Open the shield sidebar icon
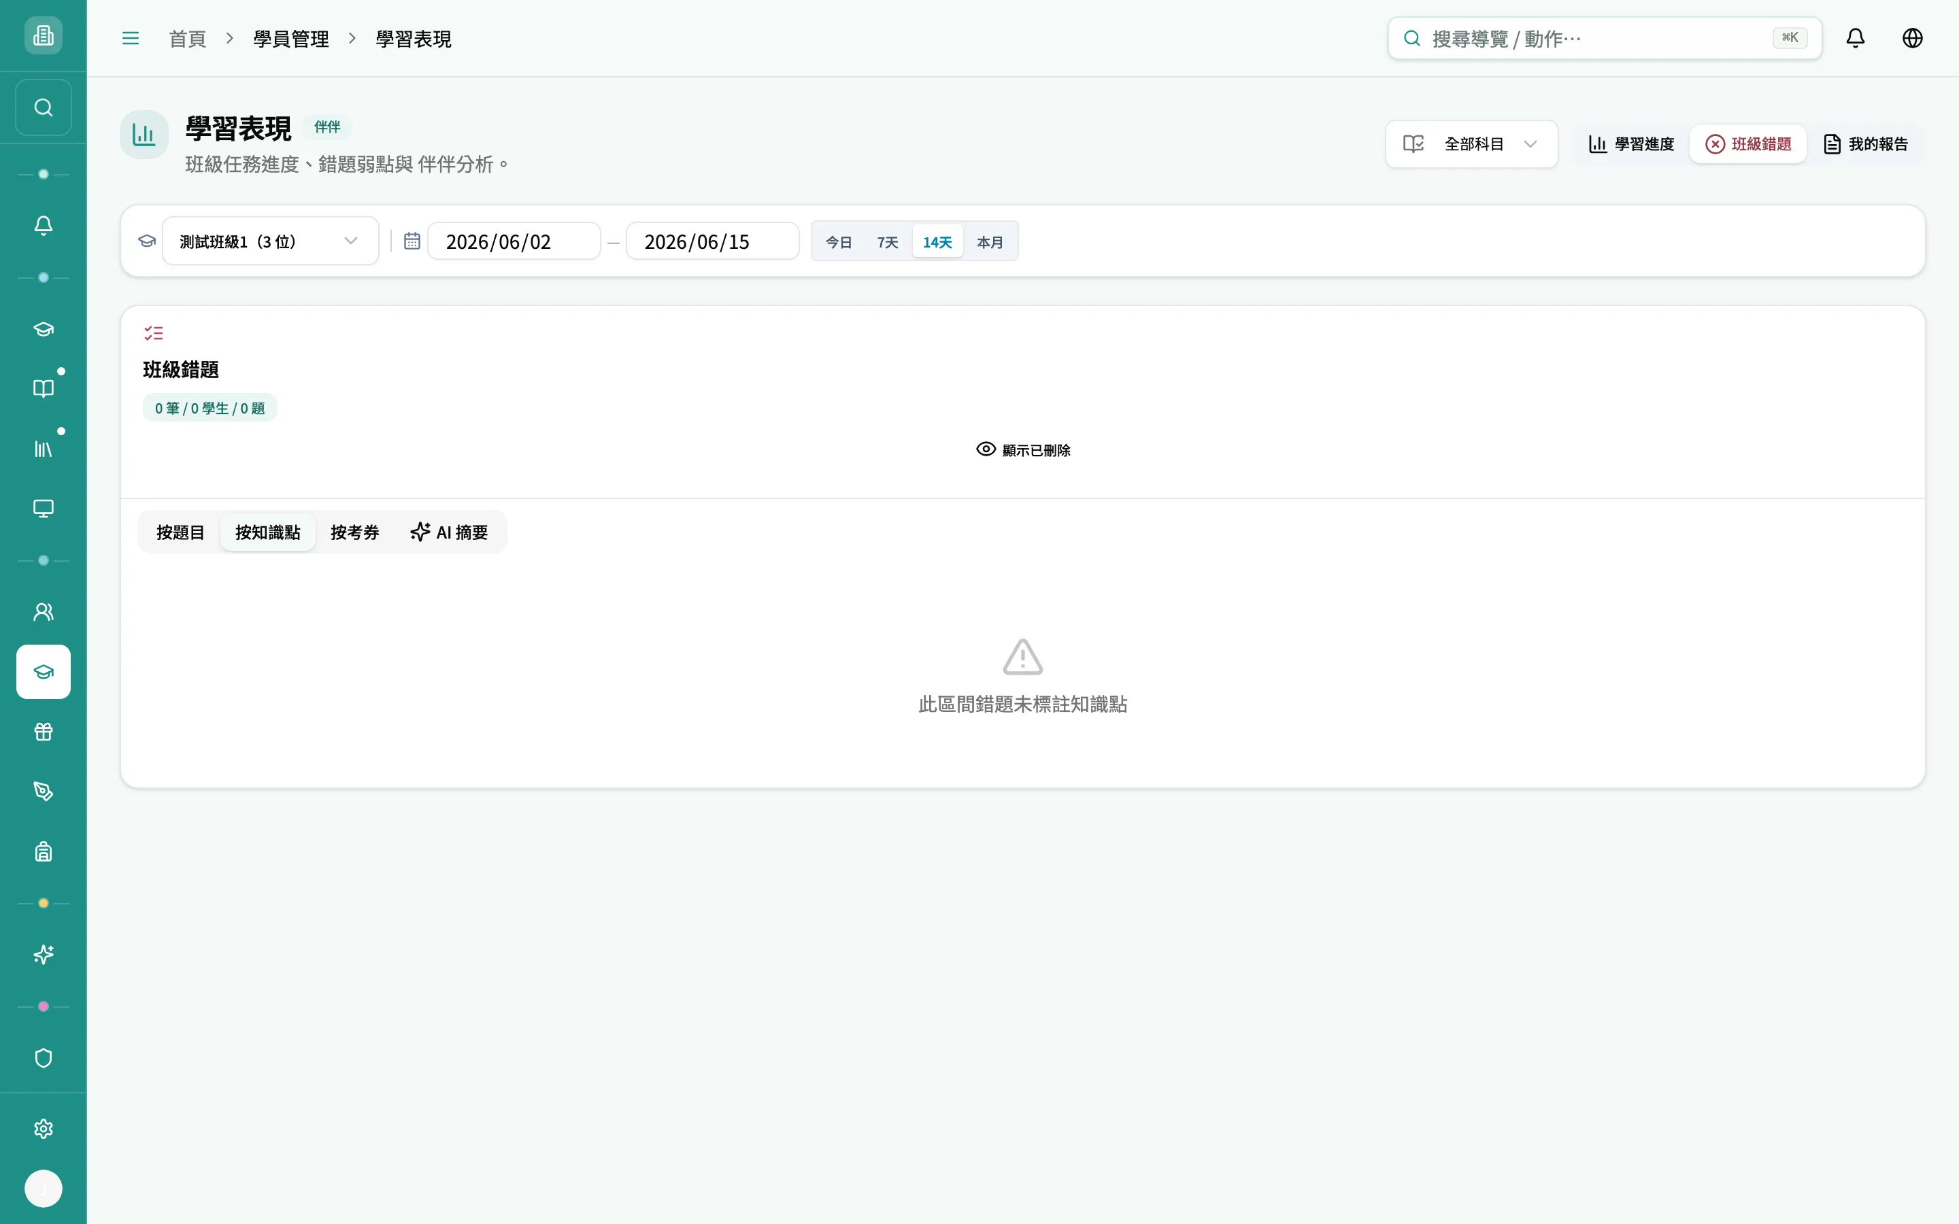The image size is (1959, 1224). coord(43,1058)
